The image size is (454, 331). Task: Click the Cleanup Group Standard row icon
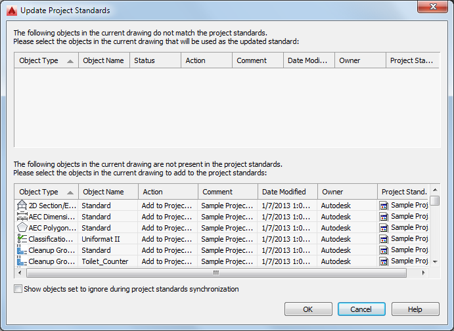22,250
